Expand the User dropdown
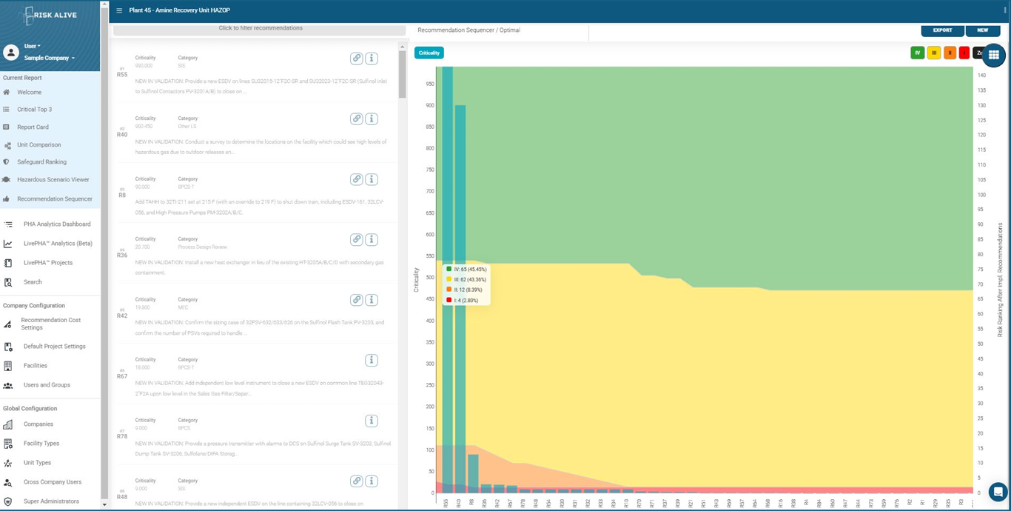 [x=32, y=46]
